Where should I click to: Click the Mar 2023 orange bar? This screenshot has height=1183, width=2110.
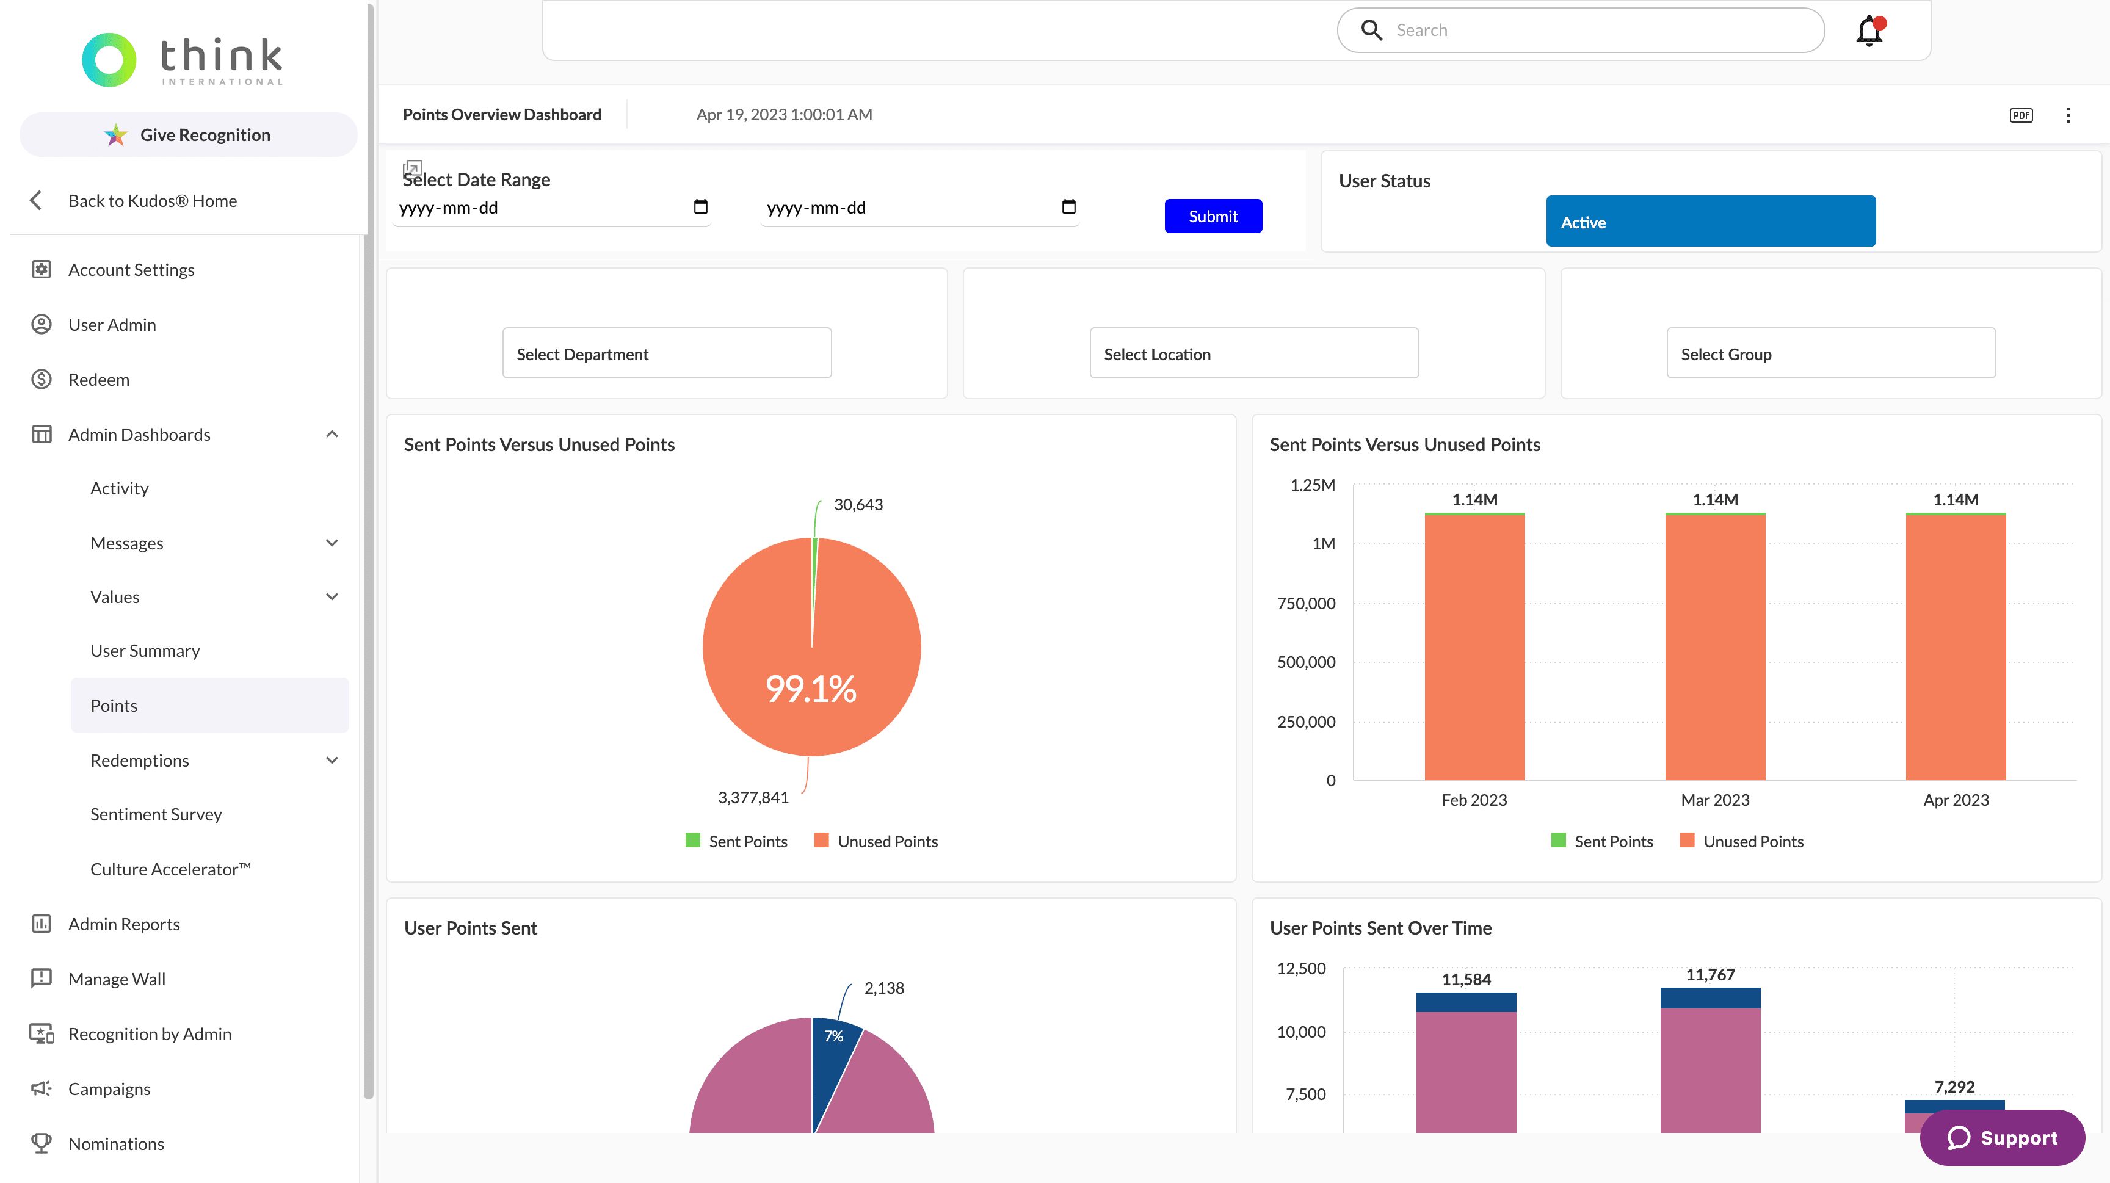[1715, 647]
